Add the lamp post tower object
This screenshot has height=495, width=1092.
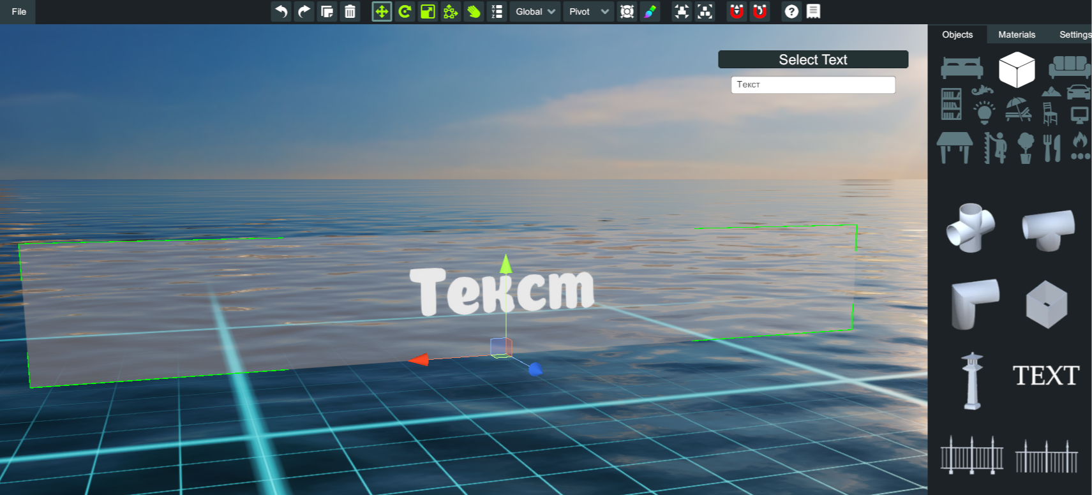point(972,380)
